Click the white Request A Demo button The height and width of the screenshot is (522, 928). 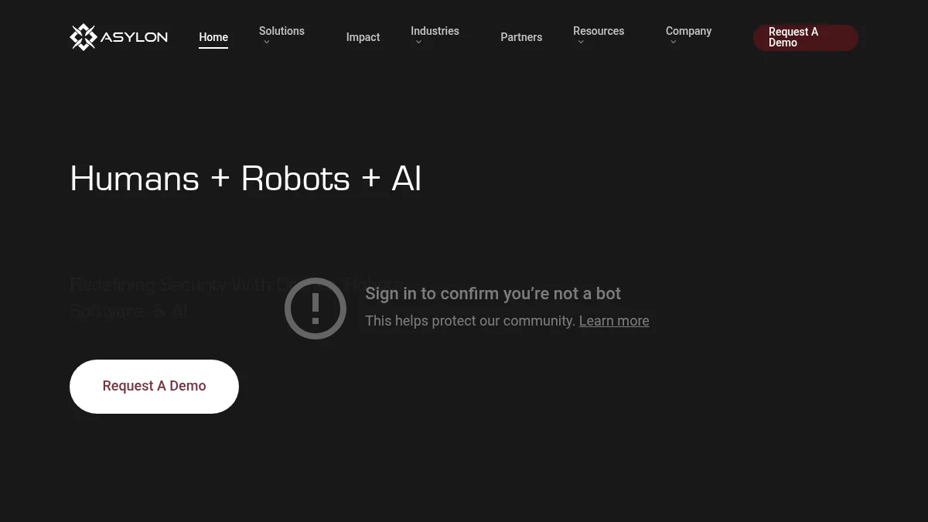(154, 386)
